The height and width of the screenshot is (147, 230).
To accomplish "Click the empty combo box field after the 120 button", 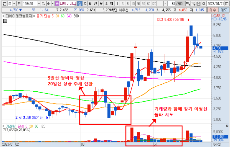I will (160, 4).
